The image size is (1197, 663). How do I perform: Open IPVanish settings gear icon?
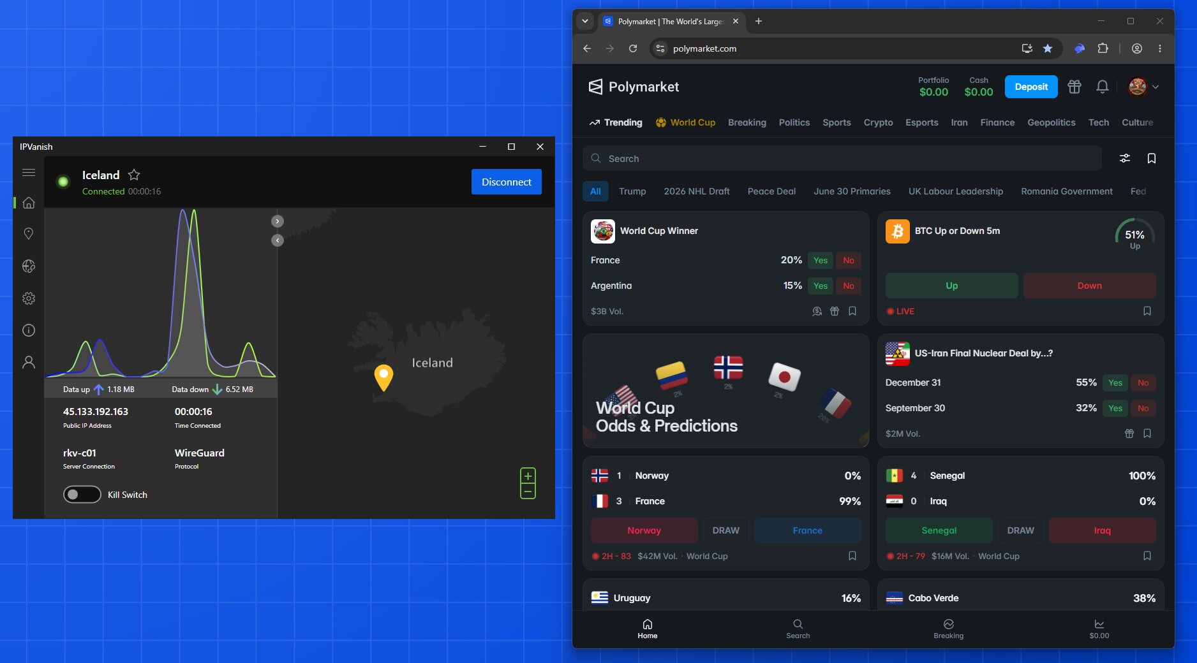(28, 298)
